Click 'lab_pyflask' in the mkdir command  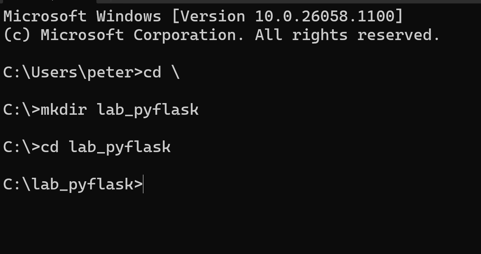[x=148, y=110]
